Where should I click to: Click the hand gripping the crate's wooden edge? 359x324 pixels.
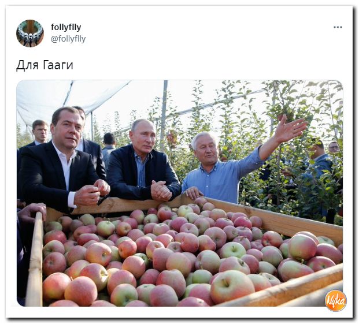tap(32, 211)
